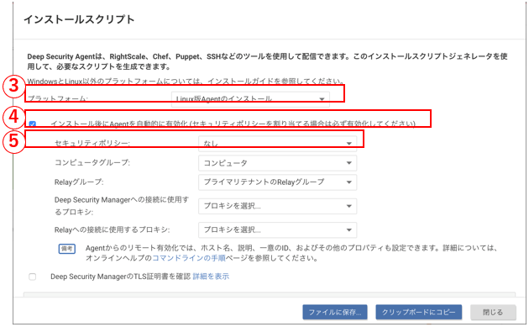Enable Deep Security Manager TLS certificate check
This screenshot has height=327, width=529.
[33, 277]
